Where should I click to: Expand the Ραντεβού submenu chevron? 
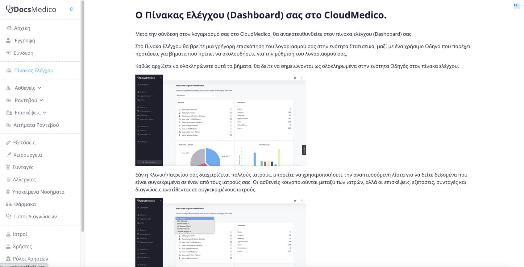41,101
